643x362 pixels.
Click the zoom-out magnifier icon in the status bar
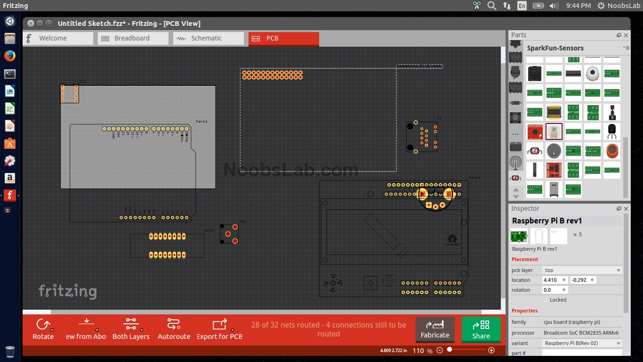(439, 350)
